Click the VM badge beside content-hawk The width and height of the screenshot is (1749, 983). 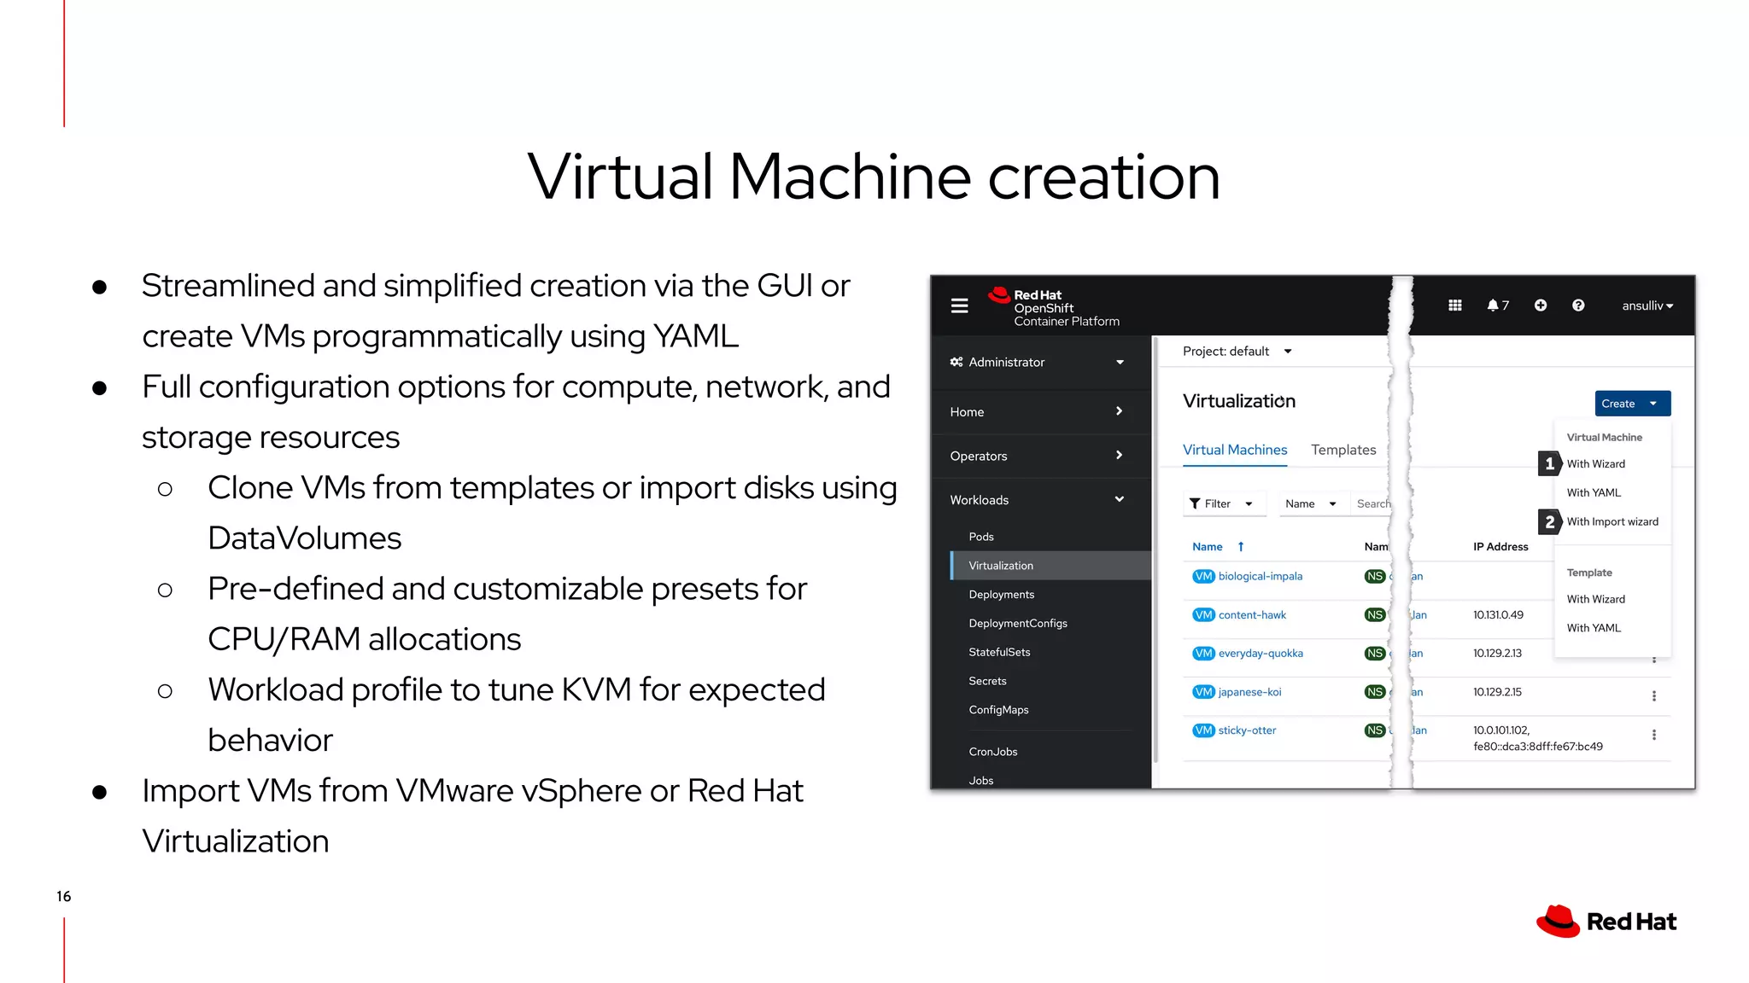pyautogui.click(x=1203, y=615)
